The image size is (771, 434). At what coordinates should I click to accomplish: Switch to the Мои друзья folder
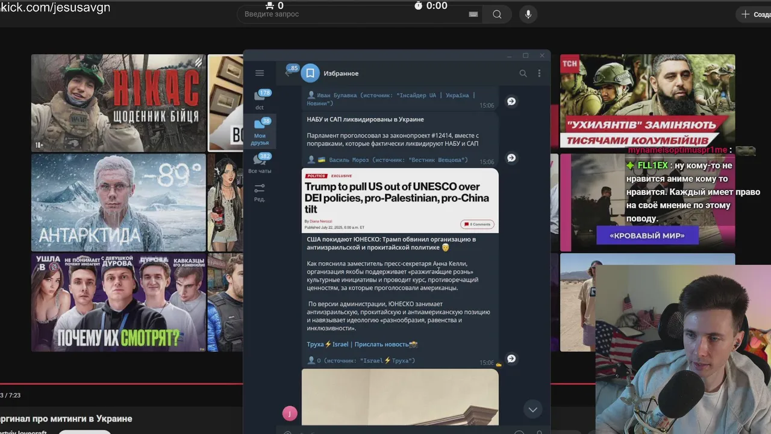coord(260,131)
